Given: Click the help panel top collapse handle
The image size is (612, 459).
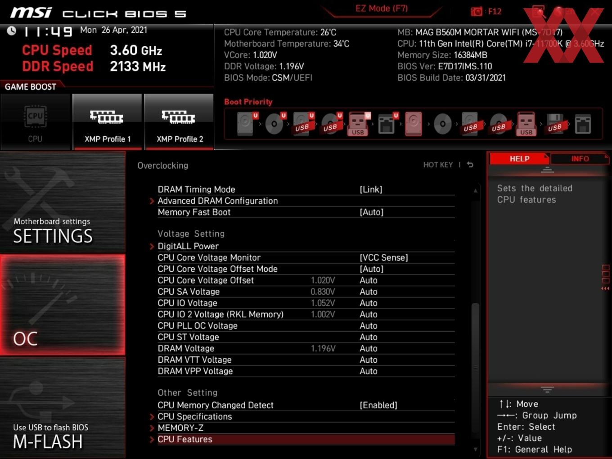Looking at the screenshot, I should pos(547,170).
